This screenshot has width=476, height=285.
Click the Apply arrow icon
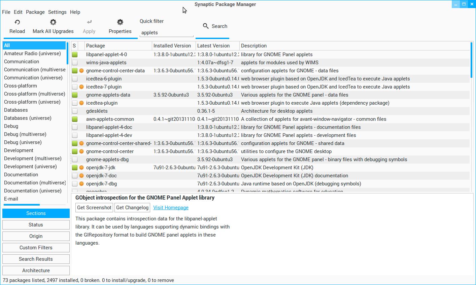pyautogui.click(x=89, y=23)
